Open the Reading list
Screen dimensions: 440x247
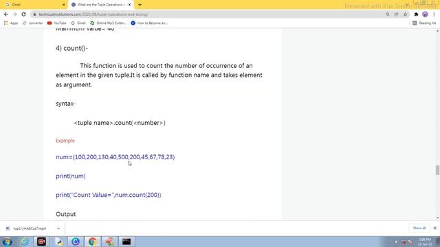(x=424, y=23)
